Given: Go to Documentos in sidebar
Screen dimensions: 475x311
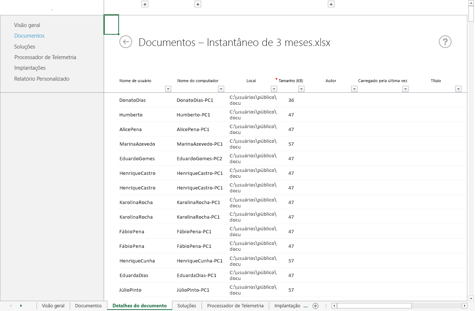Looking at the screenshot, I should pos(29,36).
